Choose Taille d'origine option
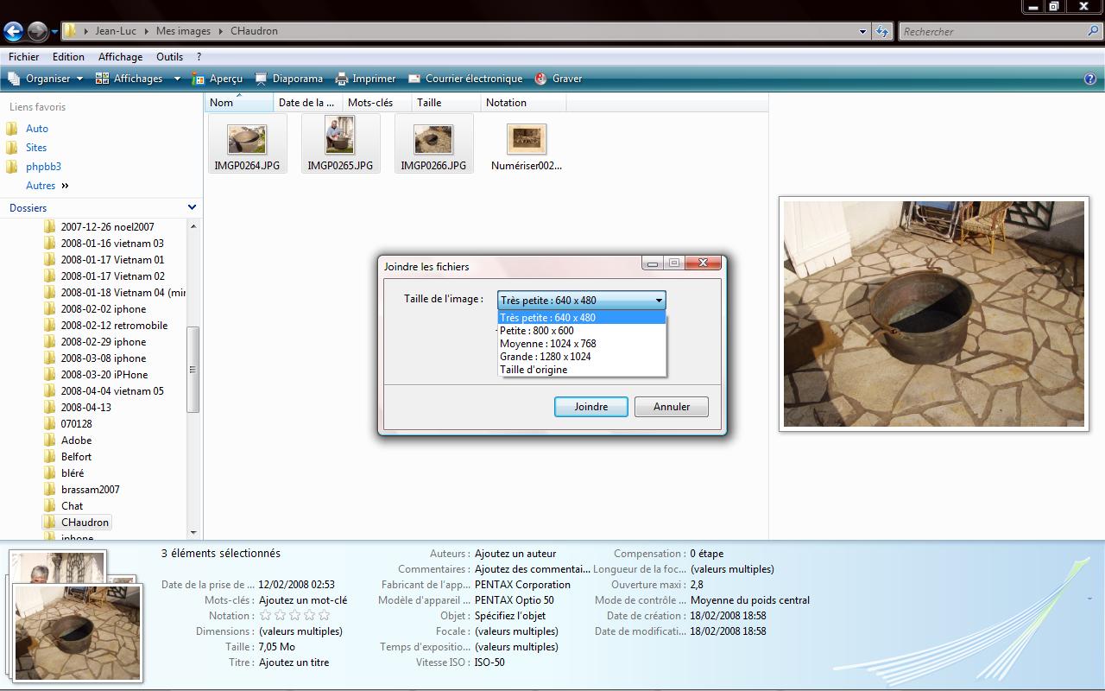This screenshot has width=1105, height=691. 582,370
